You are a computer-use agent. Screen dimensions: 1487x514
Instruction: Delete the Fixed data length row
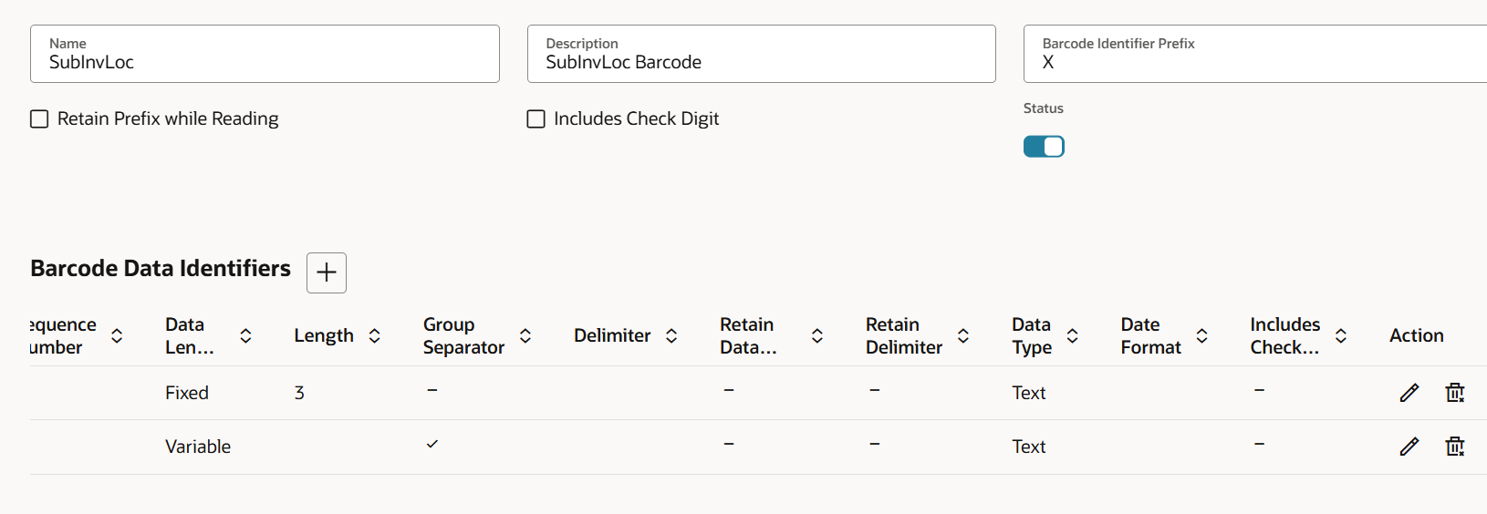tap(1455, 393)
